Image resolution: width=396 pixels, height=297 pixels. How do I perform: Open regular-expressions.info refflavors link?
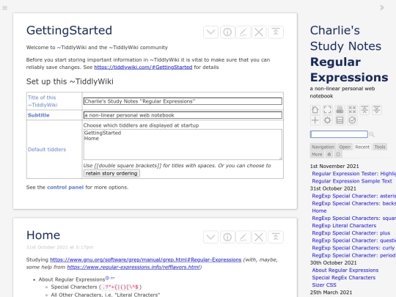[133, 267]
